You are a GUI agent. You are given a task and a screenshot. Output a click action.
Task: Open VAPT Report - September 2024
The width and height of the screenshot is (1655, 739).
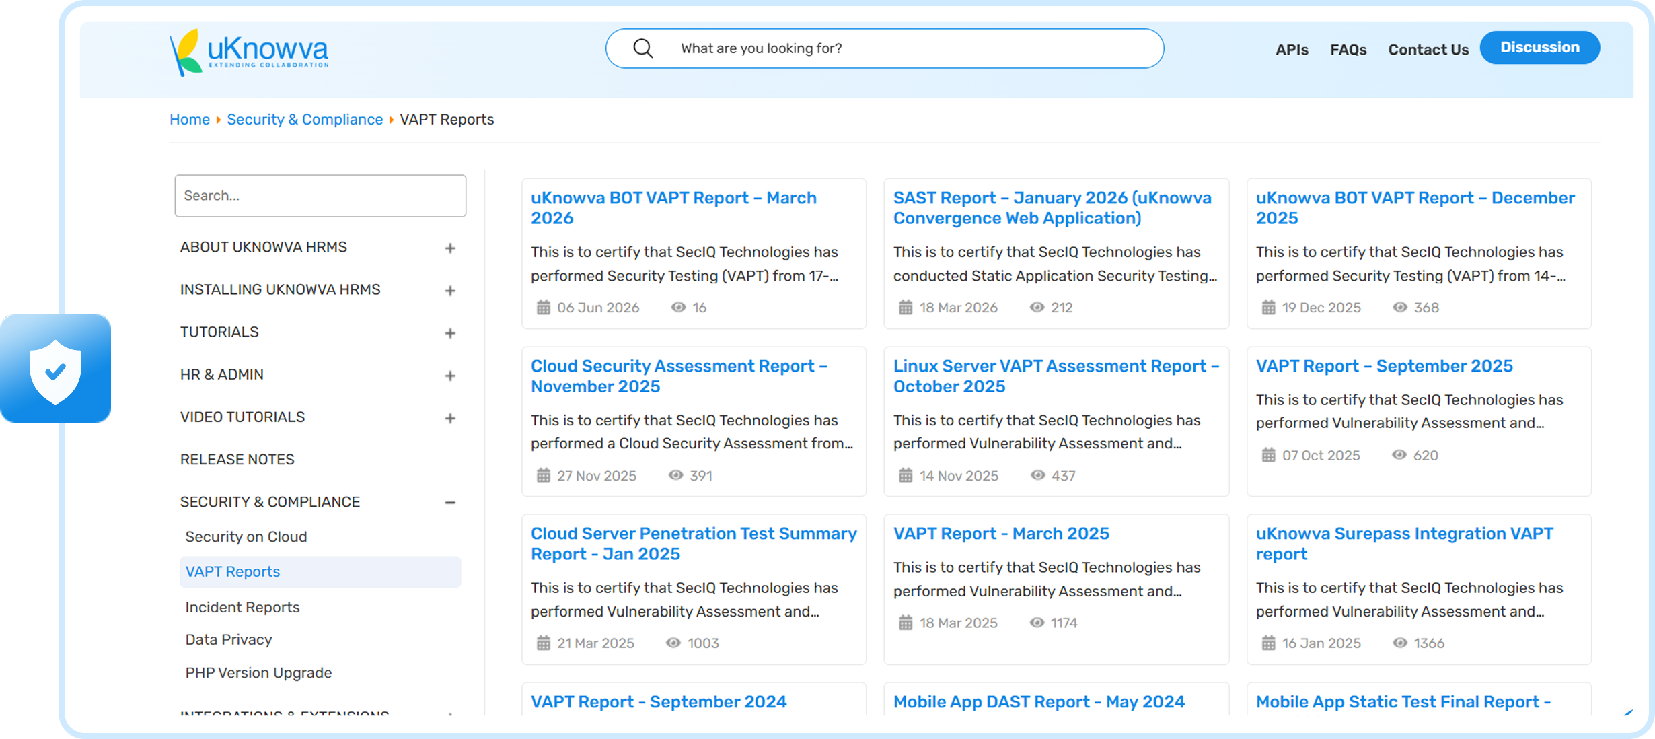659,702
